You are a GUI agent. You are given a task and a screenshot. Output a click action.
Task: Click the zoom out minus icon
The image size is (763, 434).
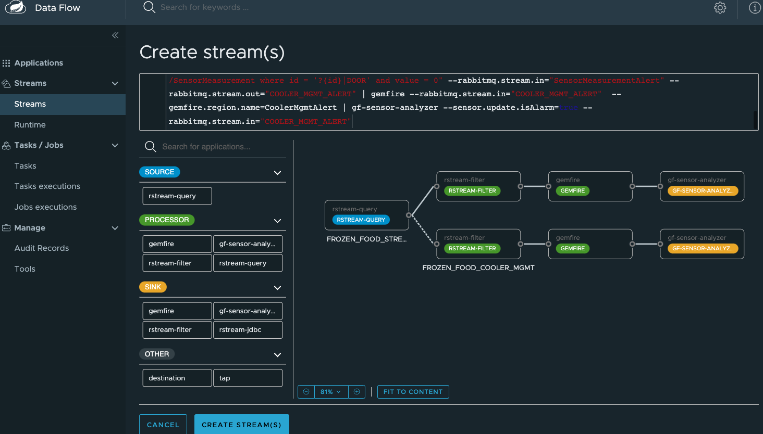[306, 392]
